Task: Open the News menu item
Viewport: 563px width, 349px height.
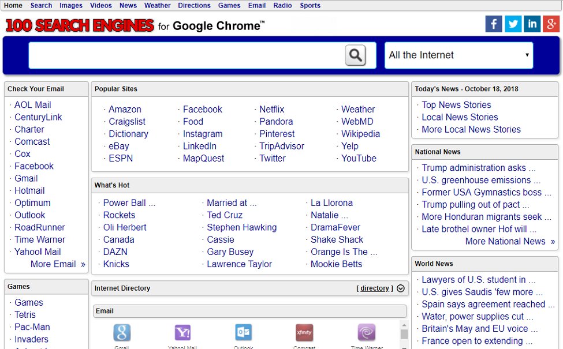Action: coord(128,5)
